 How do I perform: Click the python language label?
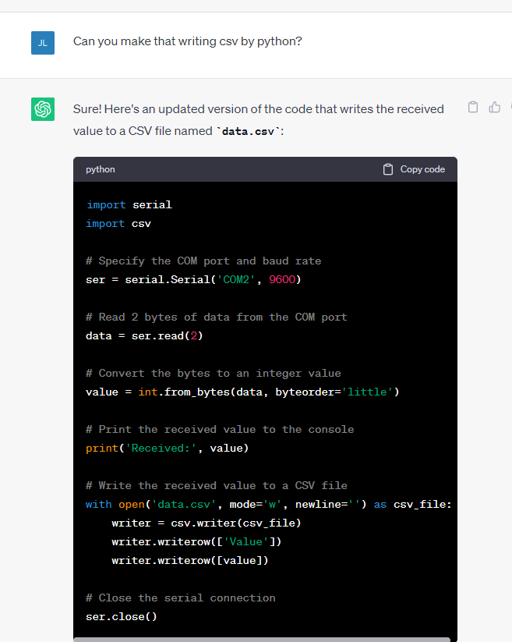(101, 169)
